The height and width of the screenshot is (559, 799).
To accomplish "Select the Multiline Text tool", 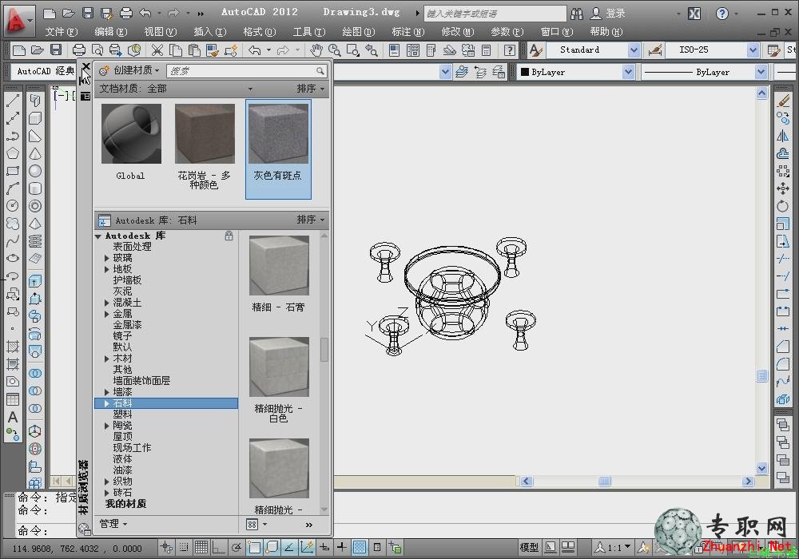I will (x=12, y=417).
